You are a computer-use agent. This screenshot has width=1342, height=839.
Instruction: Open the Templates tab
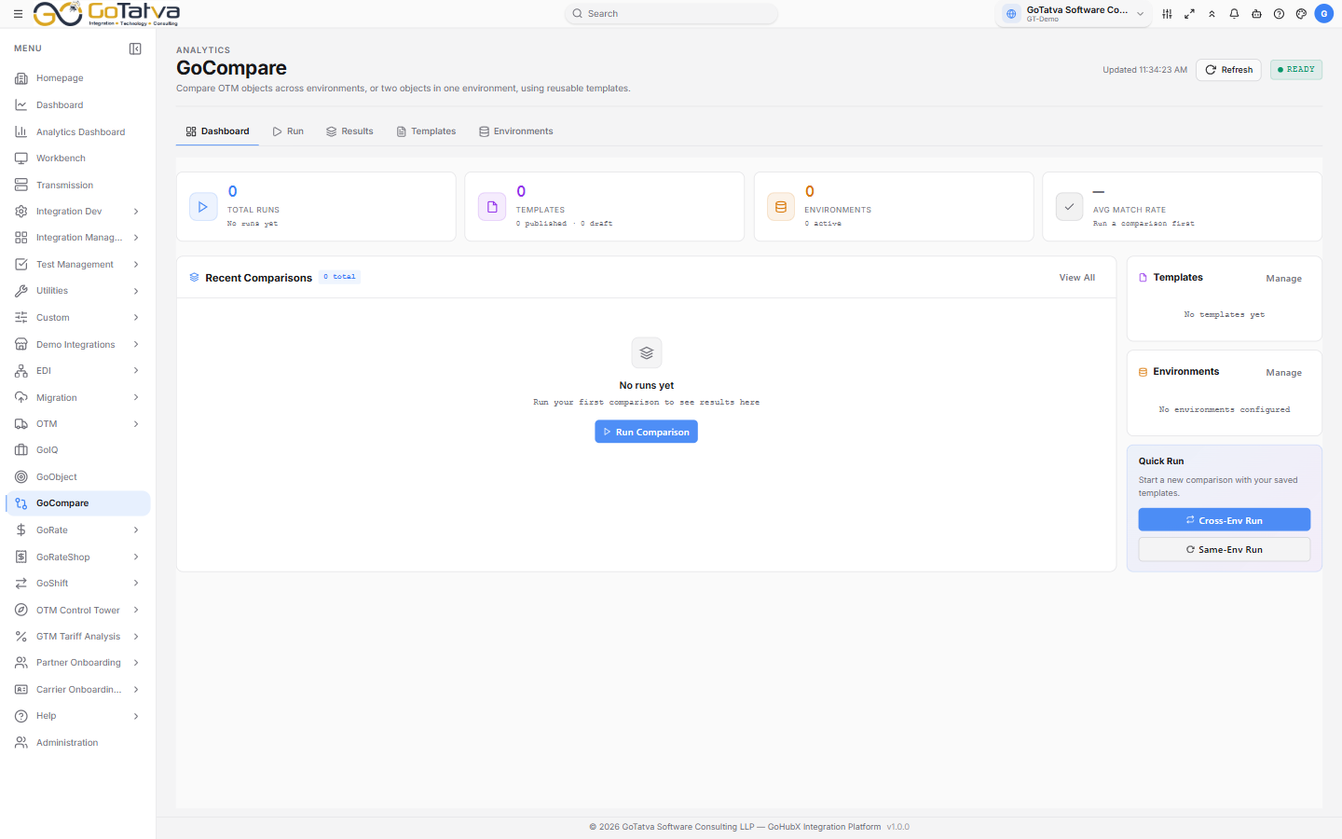[x=426, y=131]
